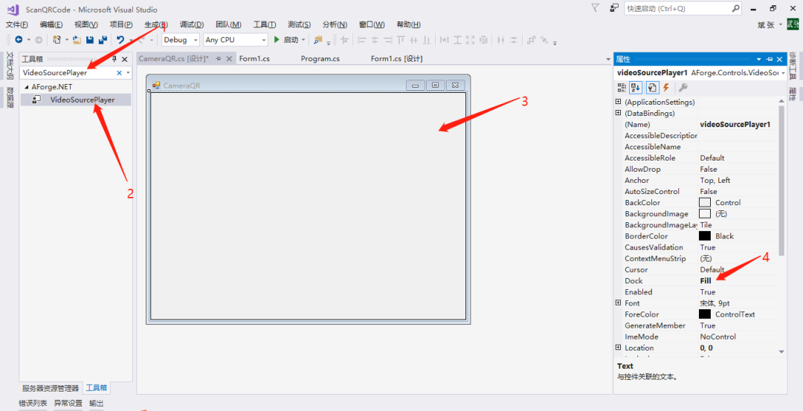
Task: Clear the toolbox search with X
Action: tap(119, 73)
